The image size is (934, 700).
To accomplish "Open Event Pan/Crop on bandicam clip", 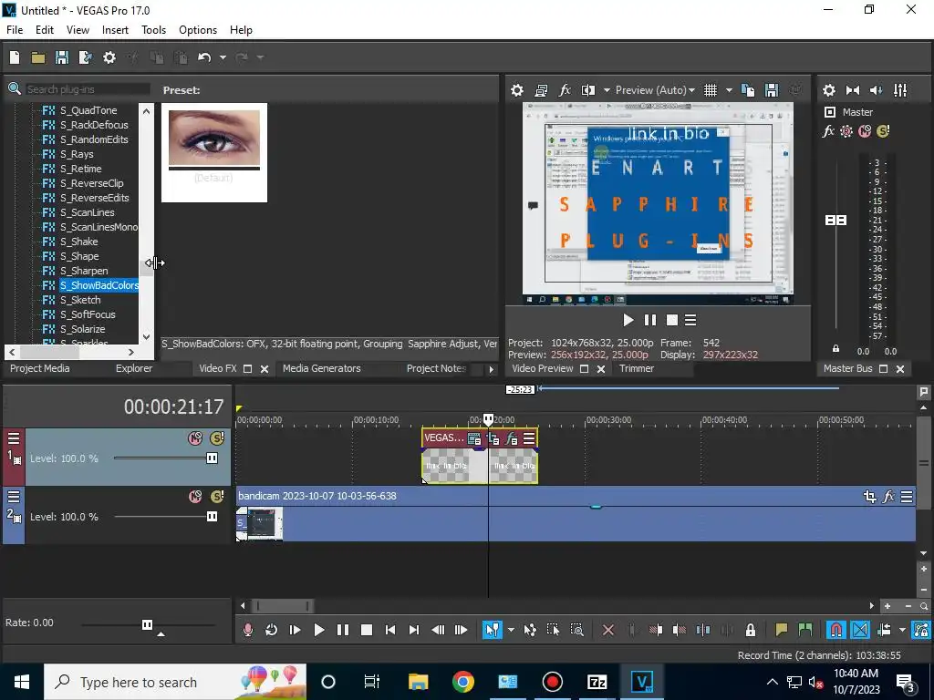I will [869, 497].
